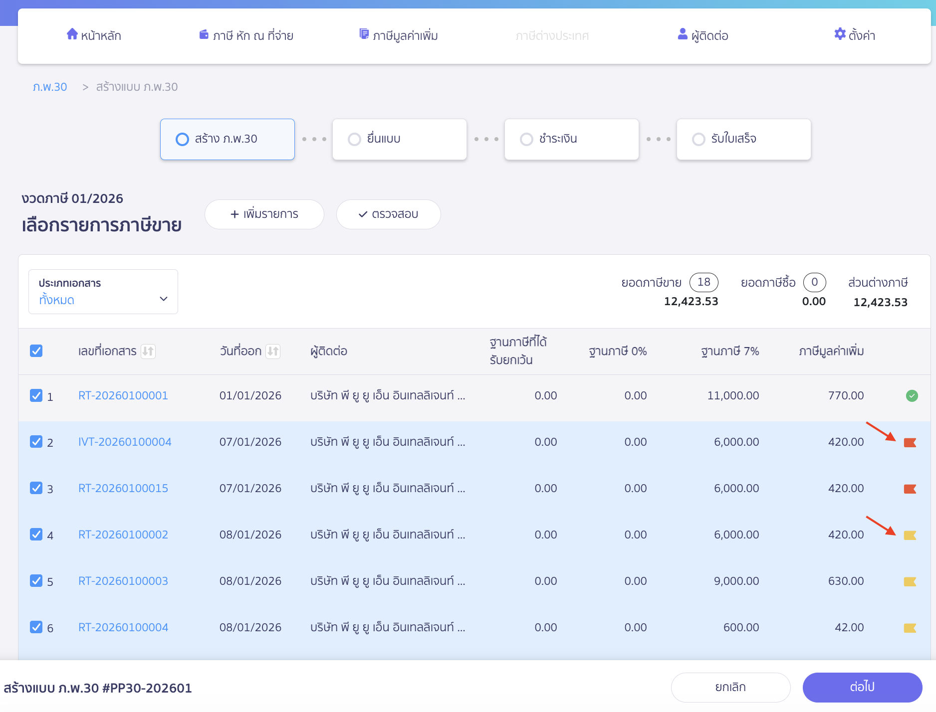
Task: Open the ประเภทเอกสาร document type dropdown
Action: tap(103, 292)
